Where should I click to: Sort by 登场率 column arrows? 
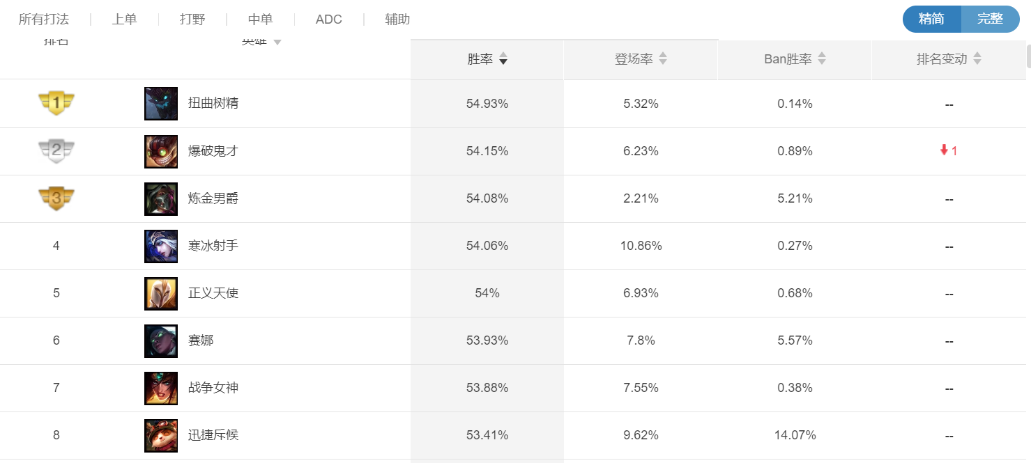(663, 59)
